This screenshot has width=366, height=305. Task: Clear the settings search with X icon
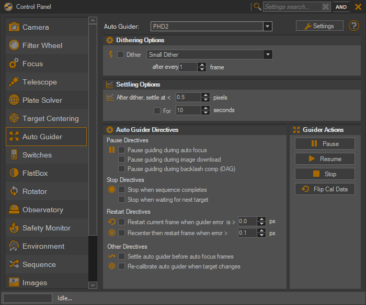[x=325, y=7]
